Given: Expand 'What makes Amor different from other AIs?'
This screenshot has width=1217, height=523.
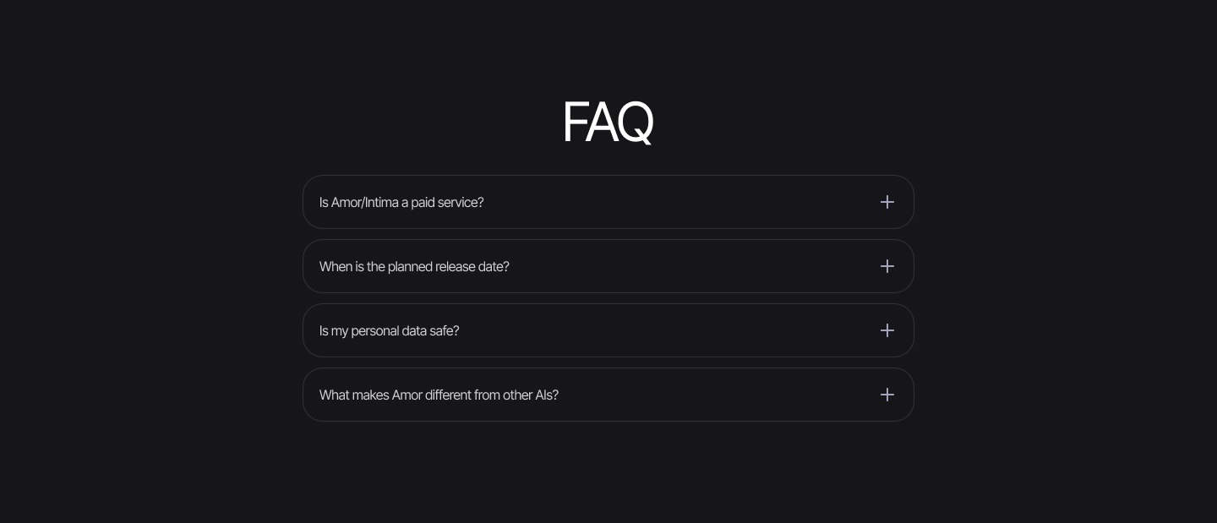Looking at the screenshot, I should pyautogui.click(x=608, y=395).
